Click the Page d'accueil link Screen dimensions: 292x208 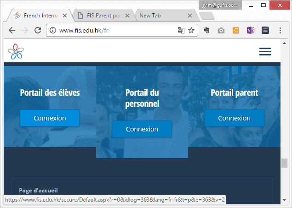point(38,190)
